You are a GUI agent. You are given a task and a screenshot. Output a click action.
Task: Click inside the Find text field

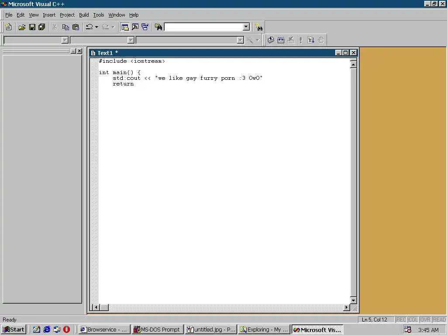[203, 27]
